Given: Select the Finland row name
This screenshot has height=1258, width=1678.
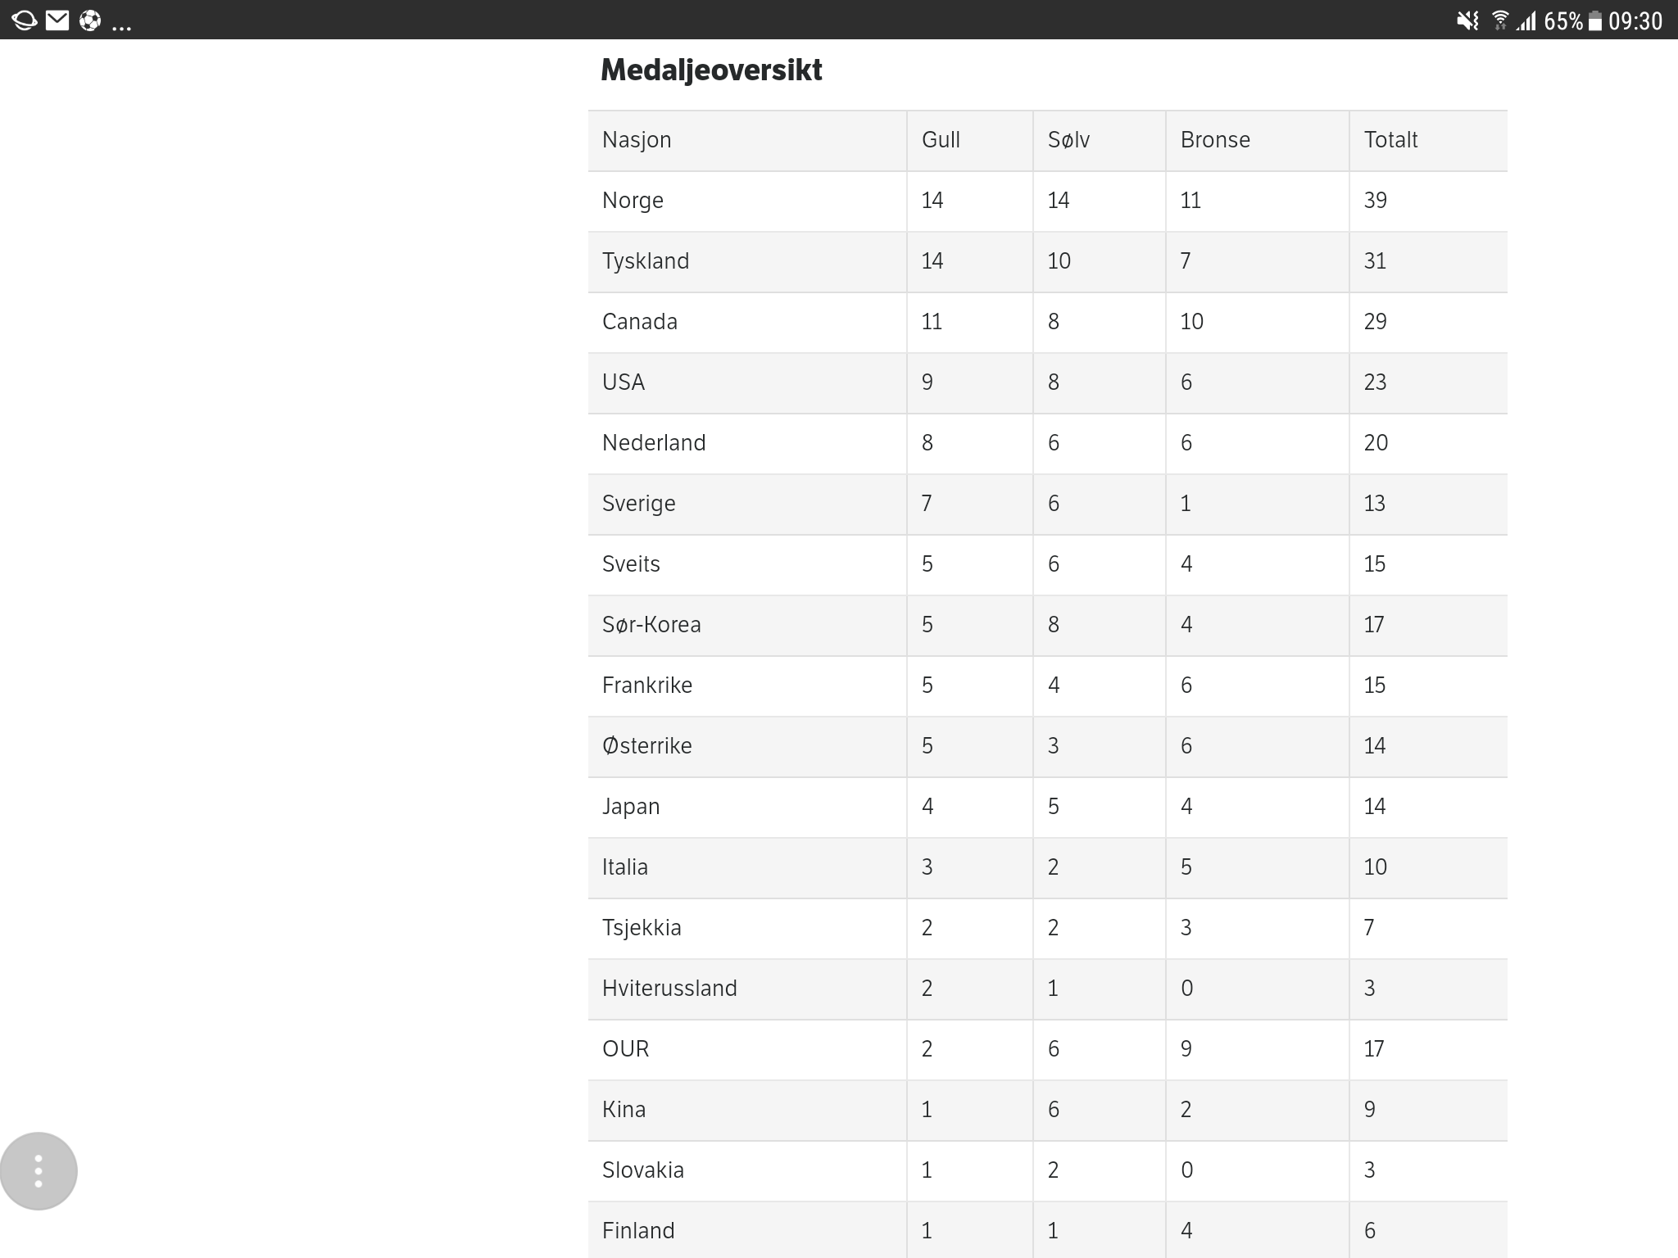Looking at the screenshot, I should click(x=638, y=1231).
